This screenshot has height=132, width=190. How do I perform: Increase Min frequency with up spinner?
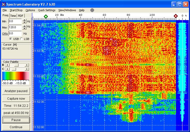pos(24,20)
